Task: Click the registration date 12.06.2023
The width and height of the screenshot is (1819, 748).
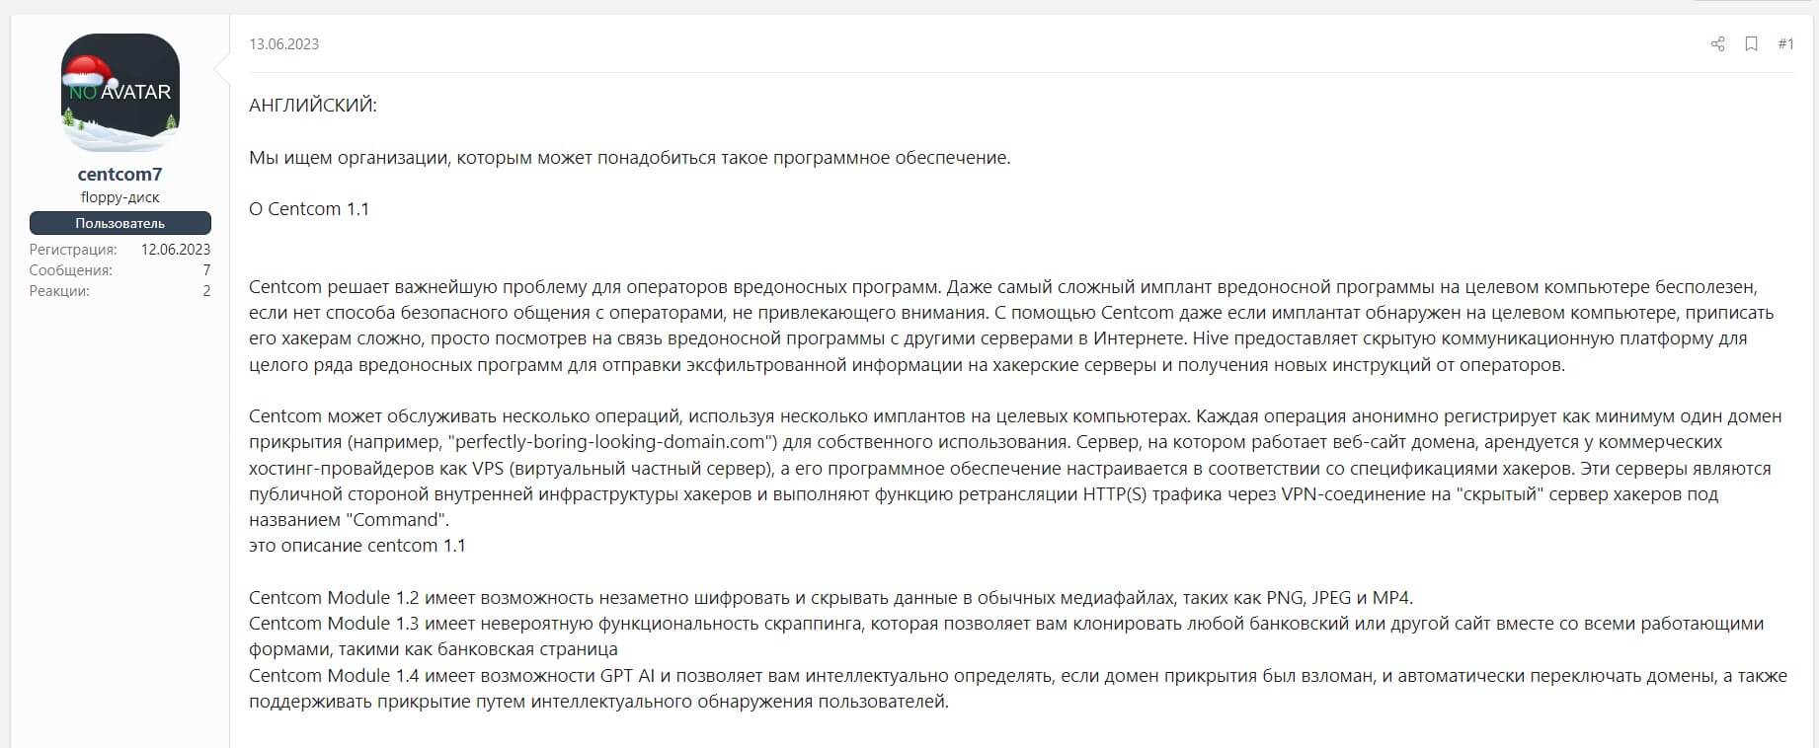Action: [175, 250]
